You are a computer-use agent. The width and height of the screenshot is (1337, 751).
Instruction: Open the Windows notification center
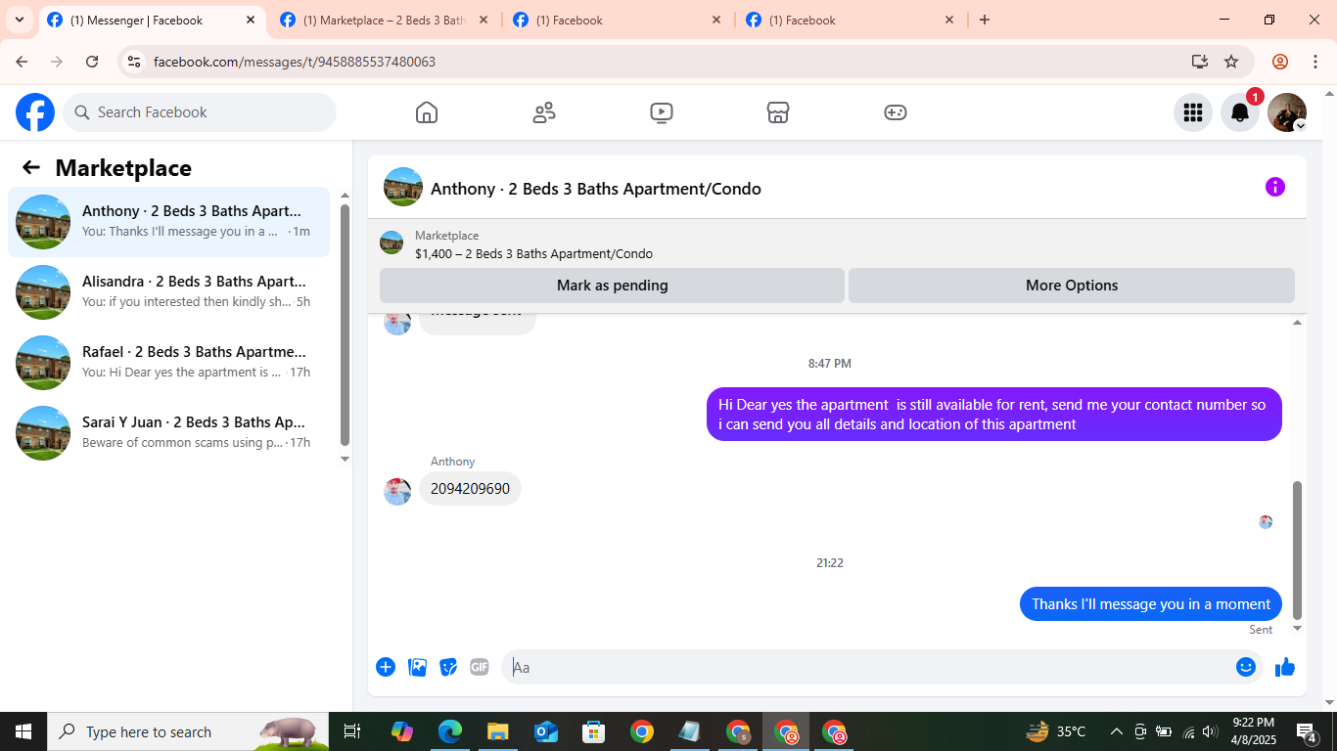click(x=1307, y=731)
